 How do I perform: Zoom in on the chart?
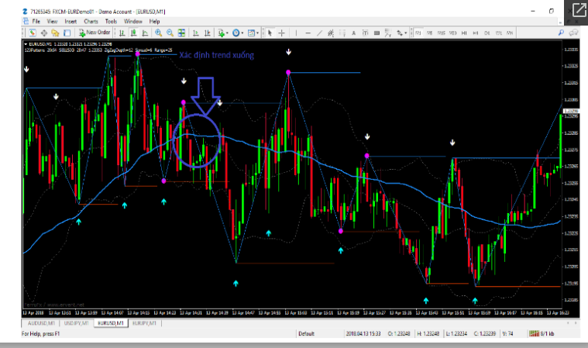pos(158,33)
